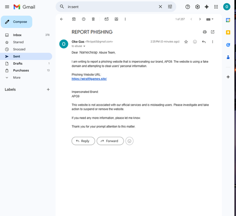
Task: Show the newer conversation arrow
Action: pyautogui.click(x=191, y=19)
